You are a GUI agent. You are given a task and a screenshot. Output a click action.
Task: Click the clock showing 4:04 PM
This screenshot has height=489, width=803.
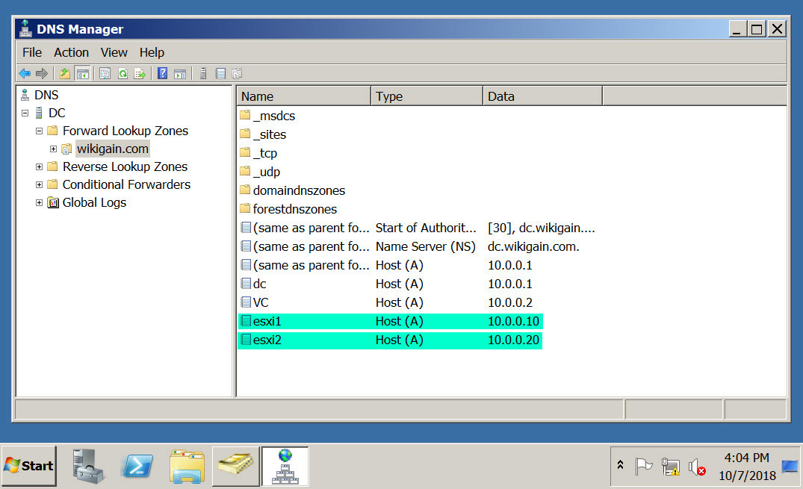747,457
